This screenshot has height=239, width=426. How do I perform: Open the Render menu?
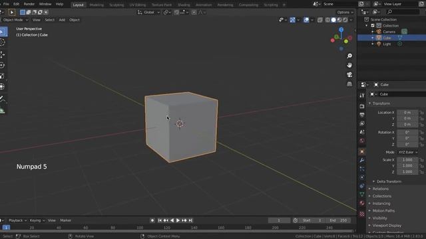[29, 4]
